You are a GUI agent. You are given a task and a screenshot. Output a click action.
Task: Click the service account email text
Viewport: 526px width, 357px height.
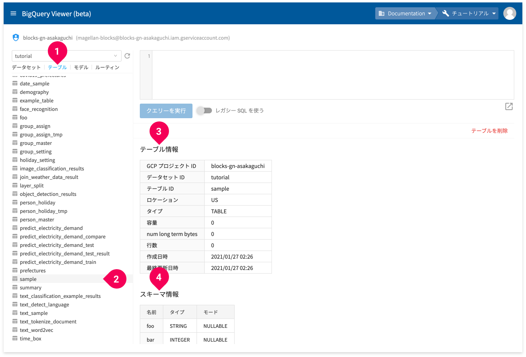(153, 38)
